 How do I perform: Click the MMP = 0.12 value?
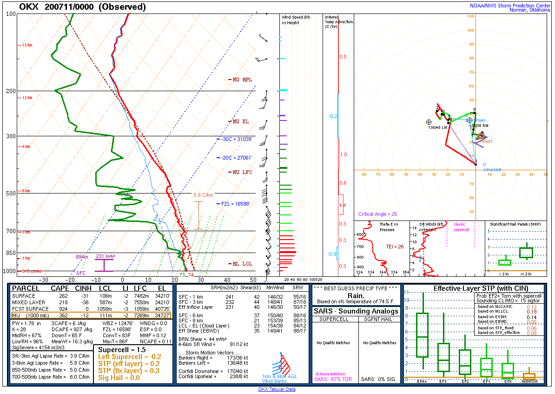tap(153, 335)
